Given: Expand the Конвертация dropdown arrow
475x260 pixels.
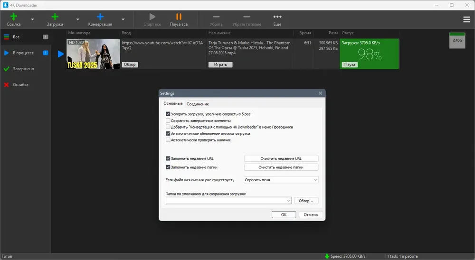Looking at the screenshot, I should (123, 19).
